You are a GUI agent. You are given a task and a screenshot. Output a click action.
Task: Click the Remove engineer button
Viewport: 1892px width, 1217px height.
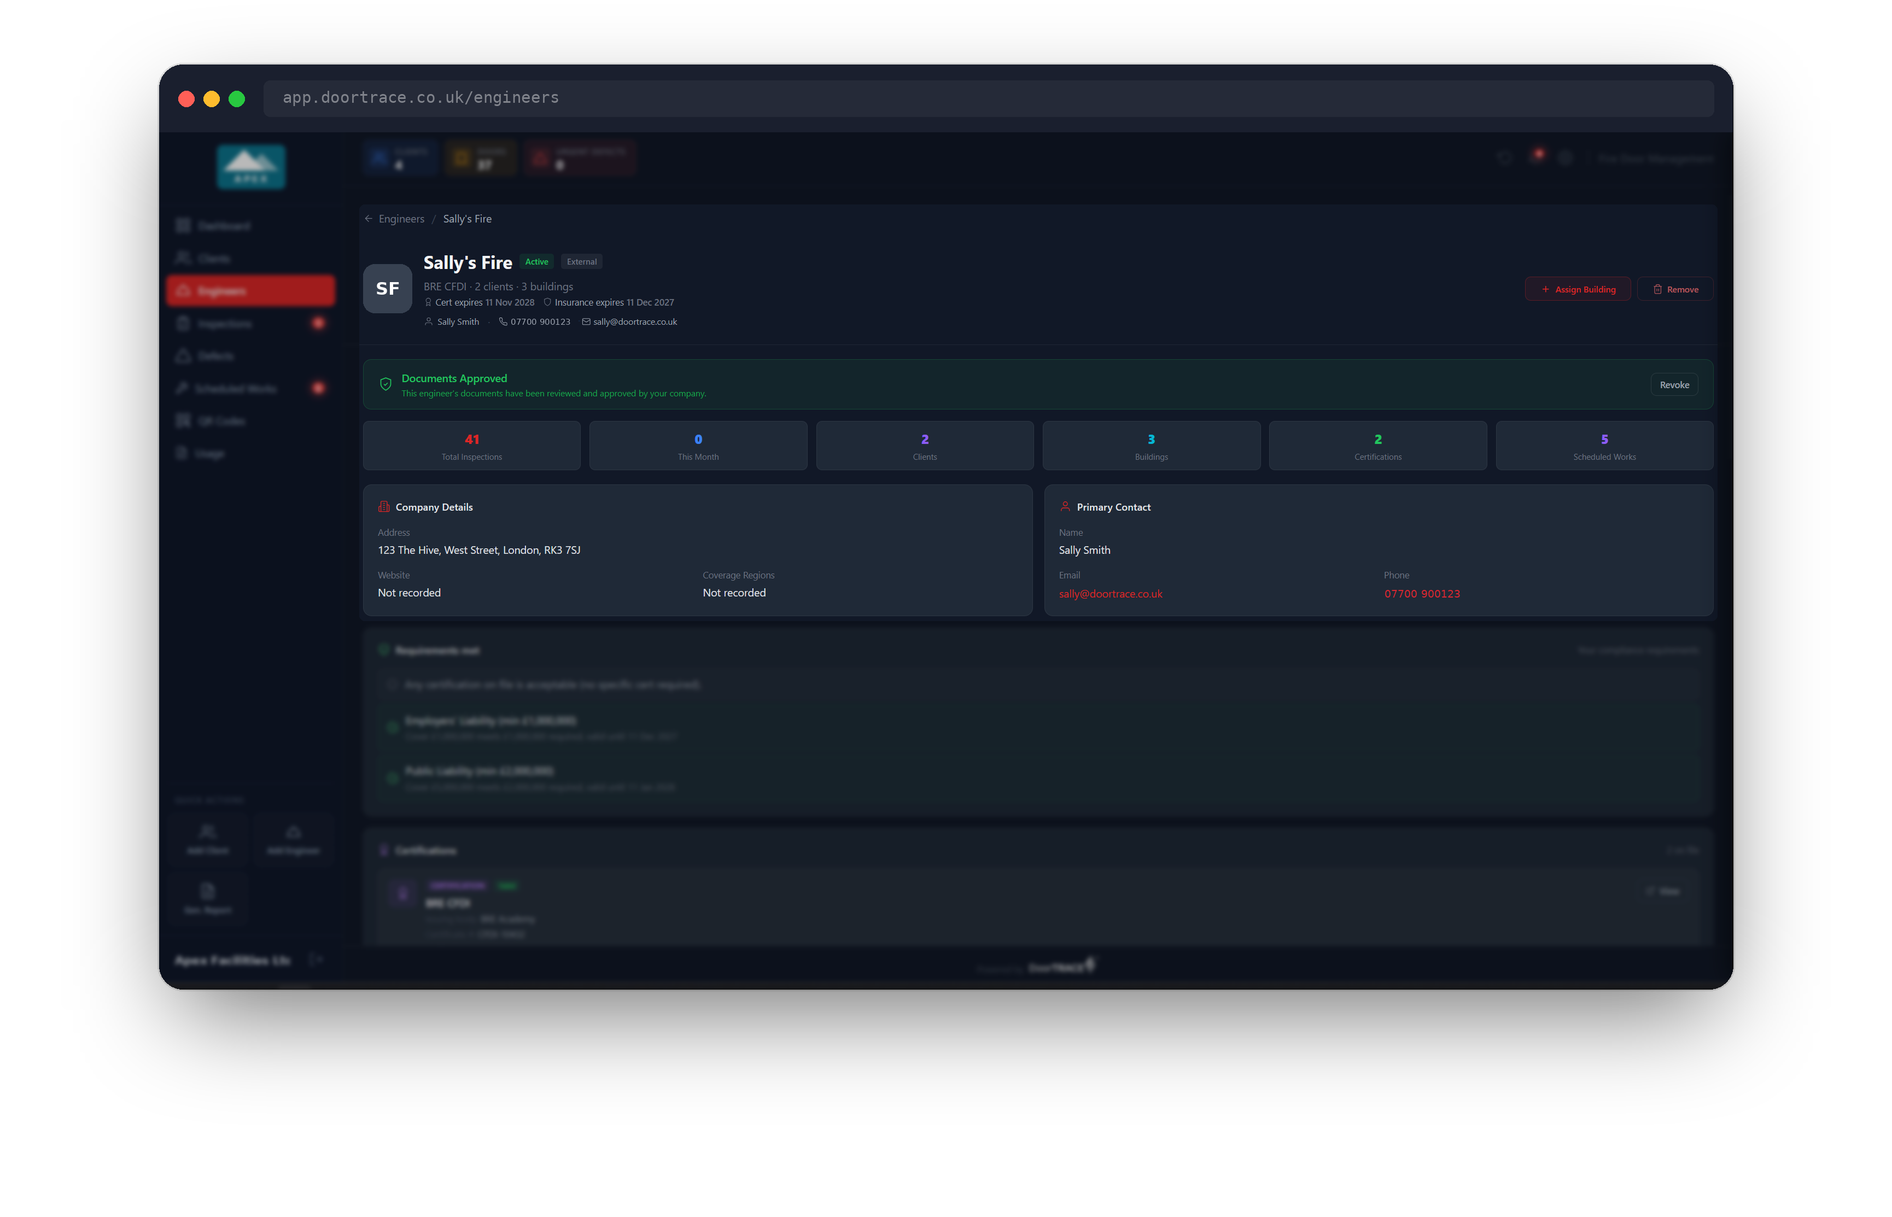tap(1675, 289)
